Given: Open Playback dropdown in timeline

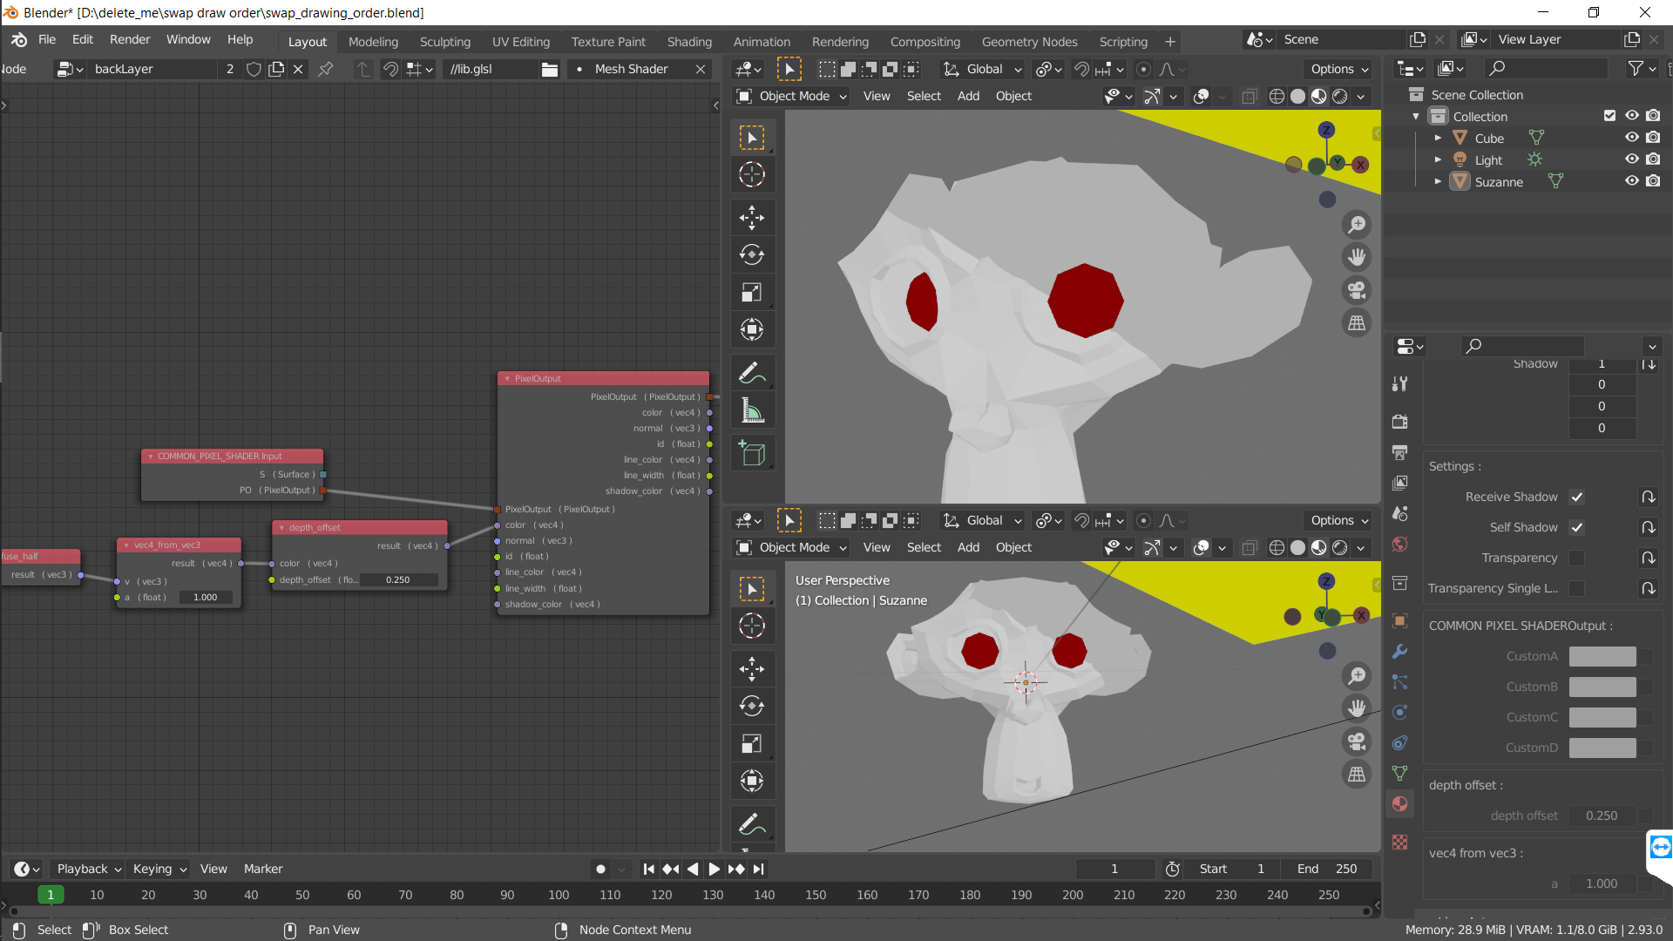Looking at the screenshot, I should pos(88,869).
